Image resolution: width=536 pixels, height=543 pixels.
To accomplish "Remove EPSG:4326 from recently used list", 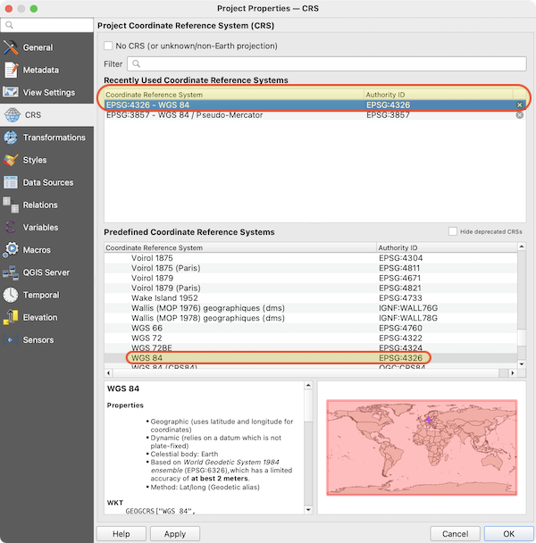I will [x=519, y=104].
